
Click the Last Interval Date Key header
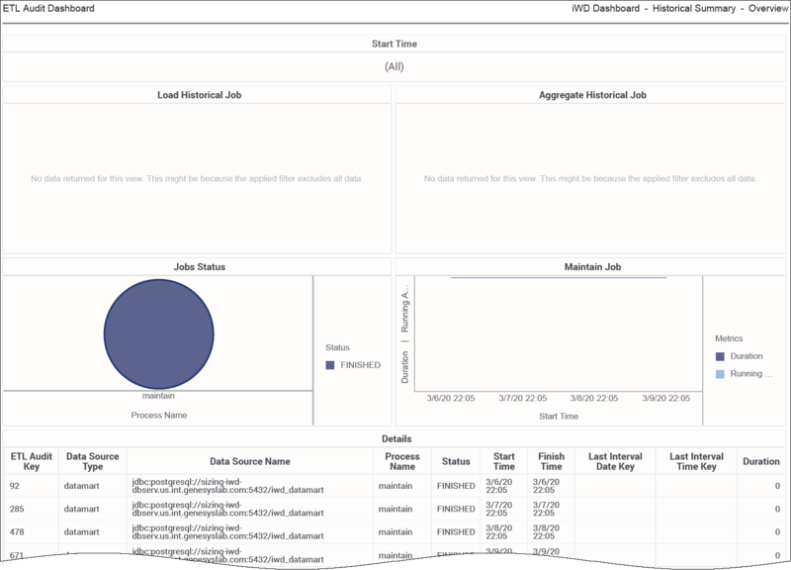[614, 462]
